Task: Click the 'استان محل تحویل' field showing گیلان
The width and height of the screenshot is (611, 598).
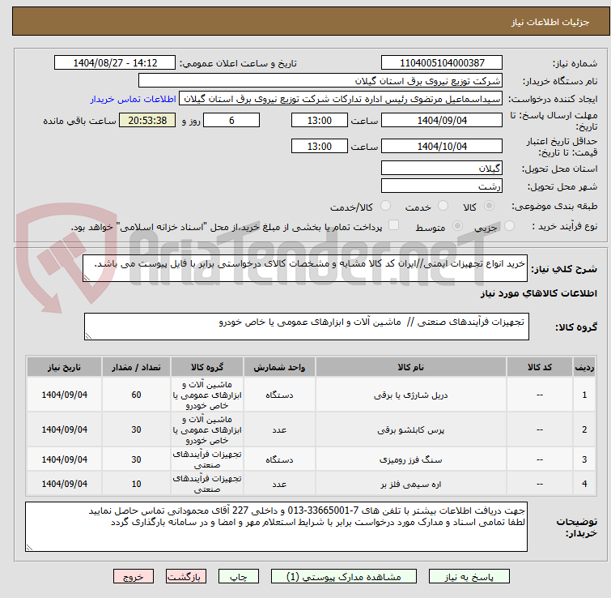Action: click(x=441, y=169)
